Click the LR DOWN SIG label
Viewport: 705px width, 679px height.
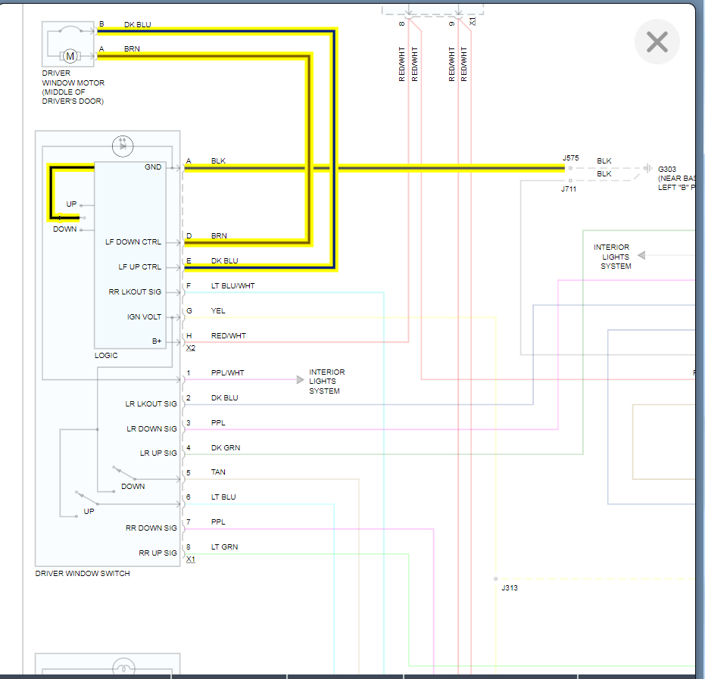pyautogui.click(x=152, y=429)
